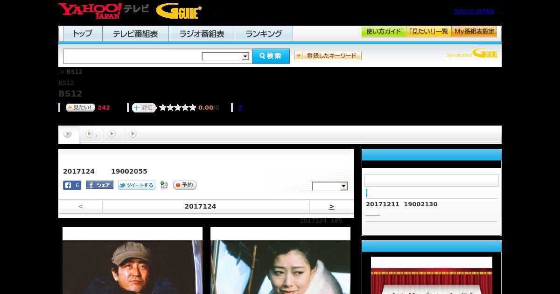Switch to the トップ tab
The image size is (560, 294).
point(83,34)
